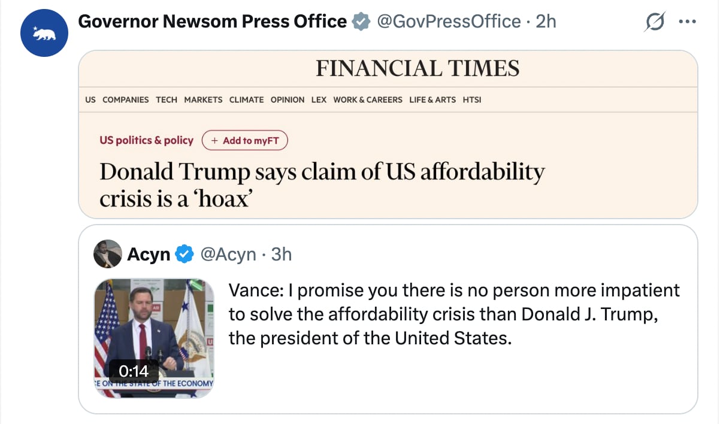Click the Grok slashed-circle icon
Image resolution: width=720 pixels, height=424 pixels.
coord(655,22)
